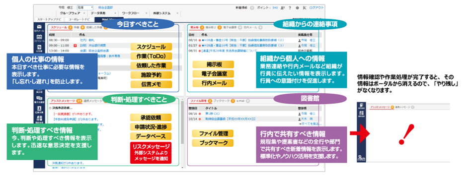Open the ワークフロー menu
The image size is (466, 186).
(130, 13)
